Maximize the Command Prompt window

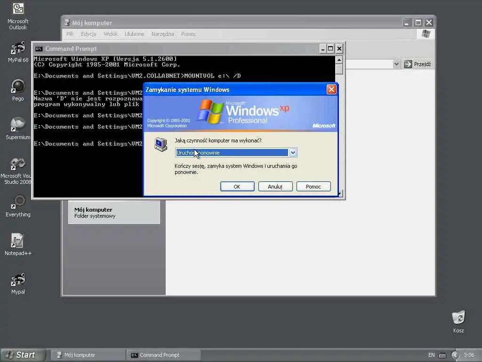pyautogui.click(x=330, y=49)
